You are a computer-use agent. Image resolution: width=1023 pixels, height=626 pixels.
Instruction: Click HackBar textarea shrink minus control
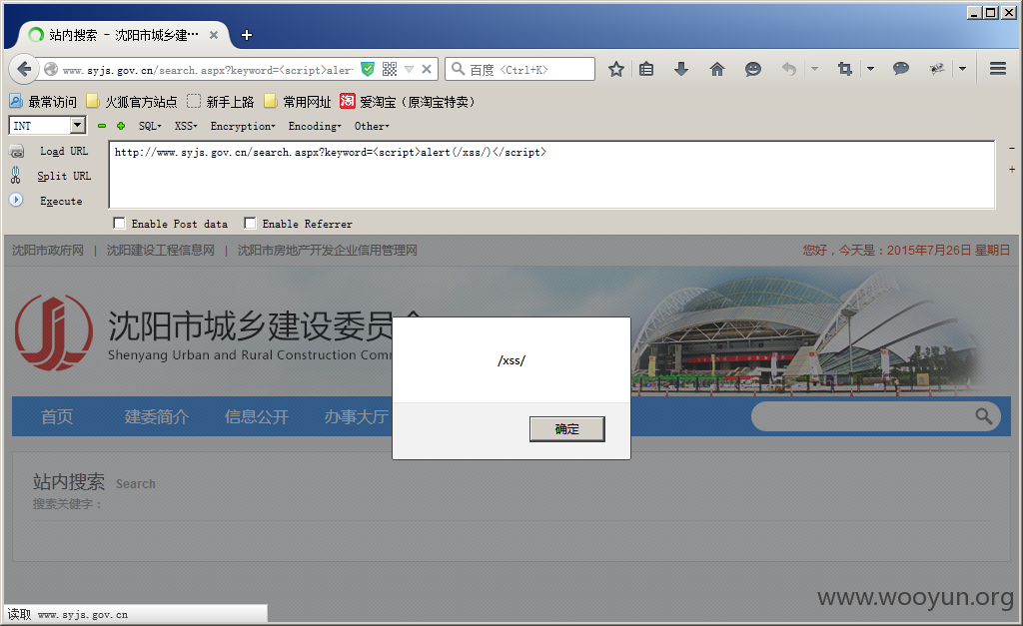[x=1012, y=149]
